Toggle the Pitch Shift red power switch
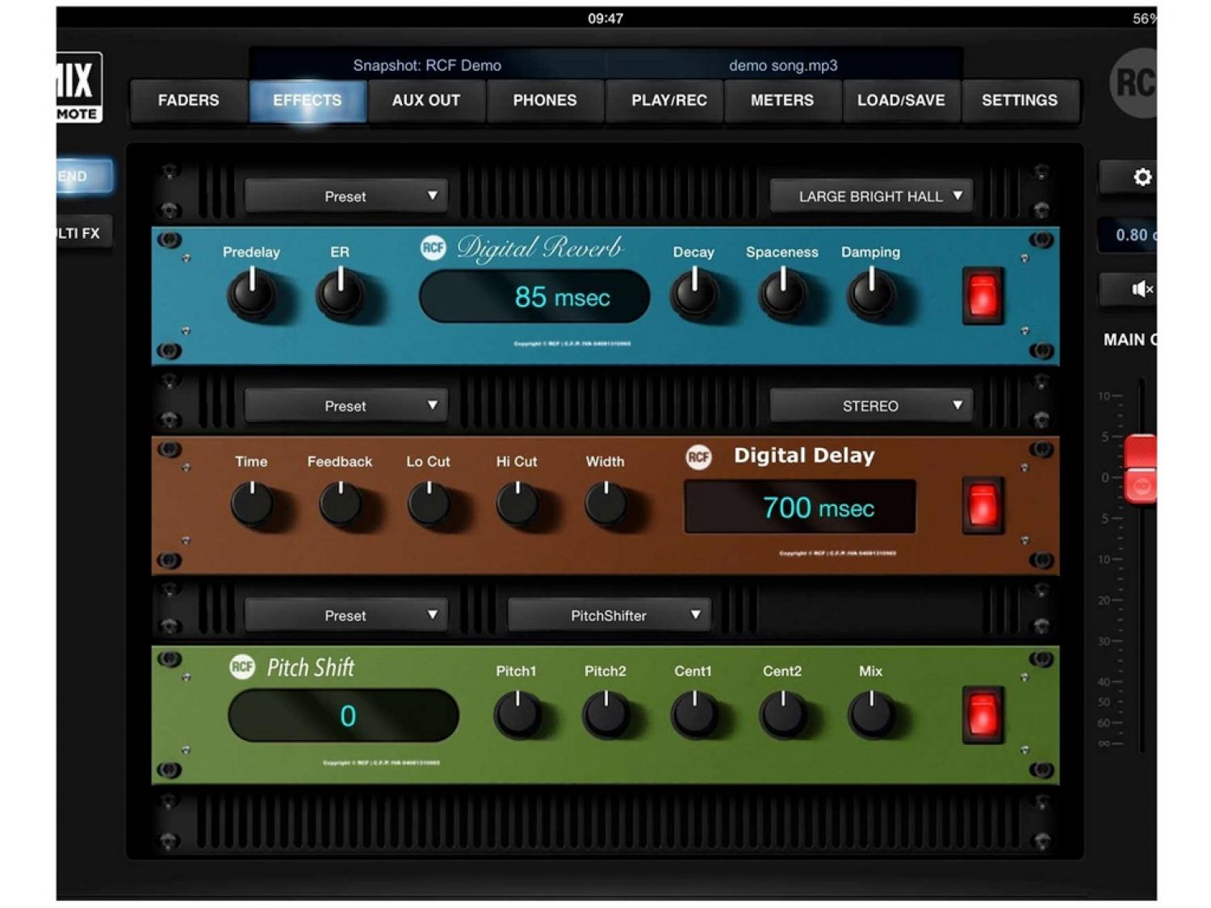The image size is (1211, 908). coord(983,715)
